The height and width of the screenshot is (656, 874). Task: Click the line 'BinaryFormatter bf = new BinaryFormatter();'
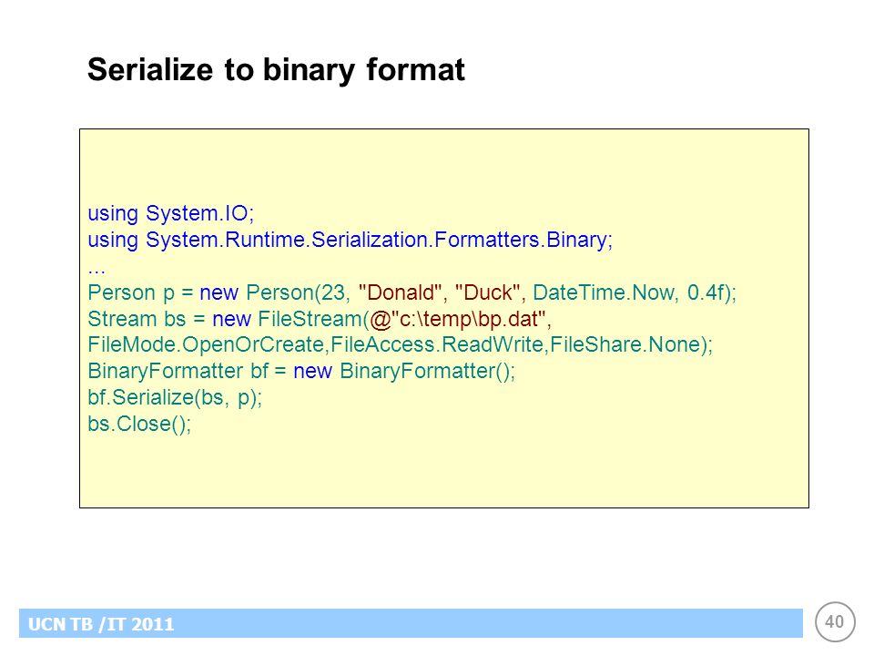pos(301,371)
